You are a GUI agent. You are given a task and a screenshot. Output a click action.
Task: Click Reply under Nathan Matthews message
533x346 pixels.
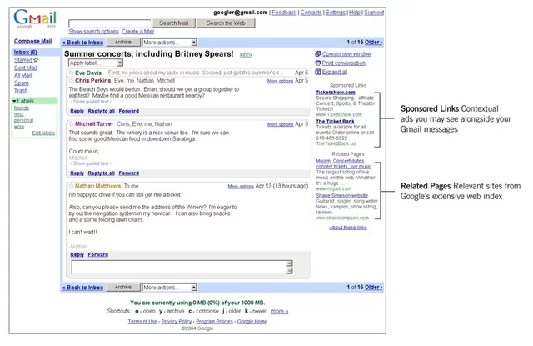click(x=77, y=254)
